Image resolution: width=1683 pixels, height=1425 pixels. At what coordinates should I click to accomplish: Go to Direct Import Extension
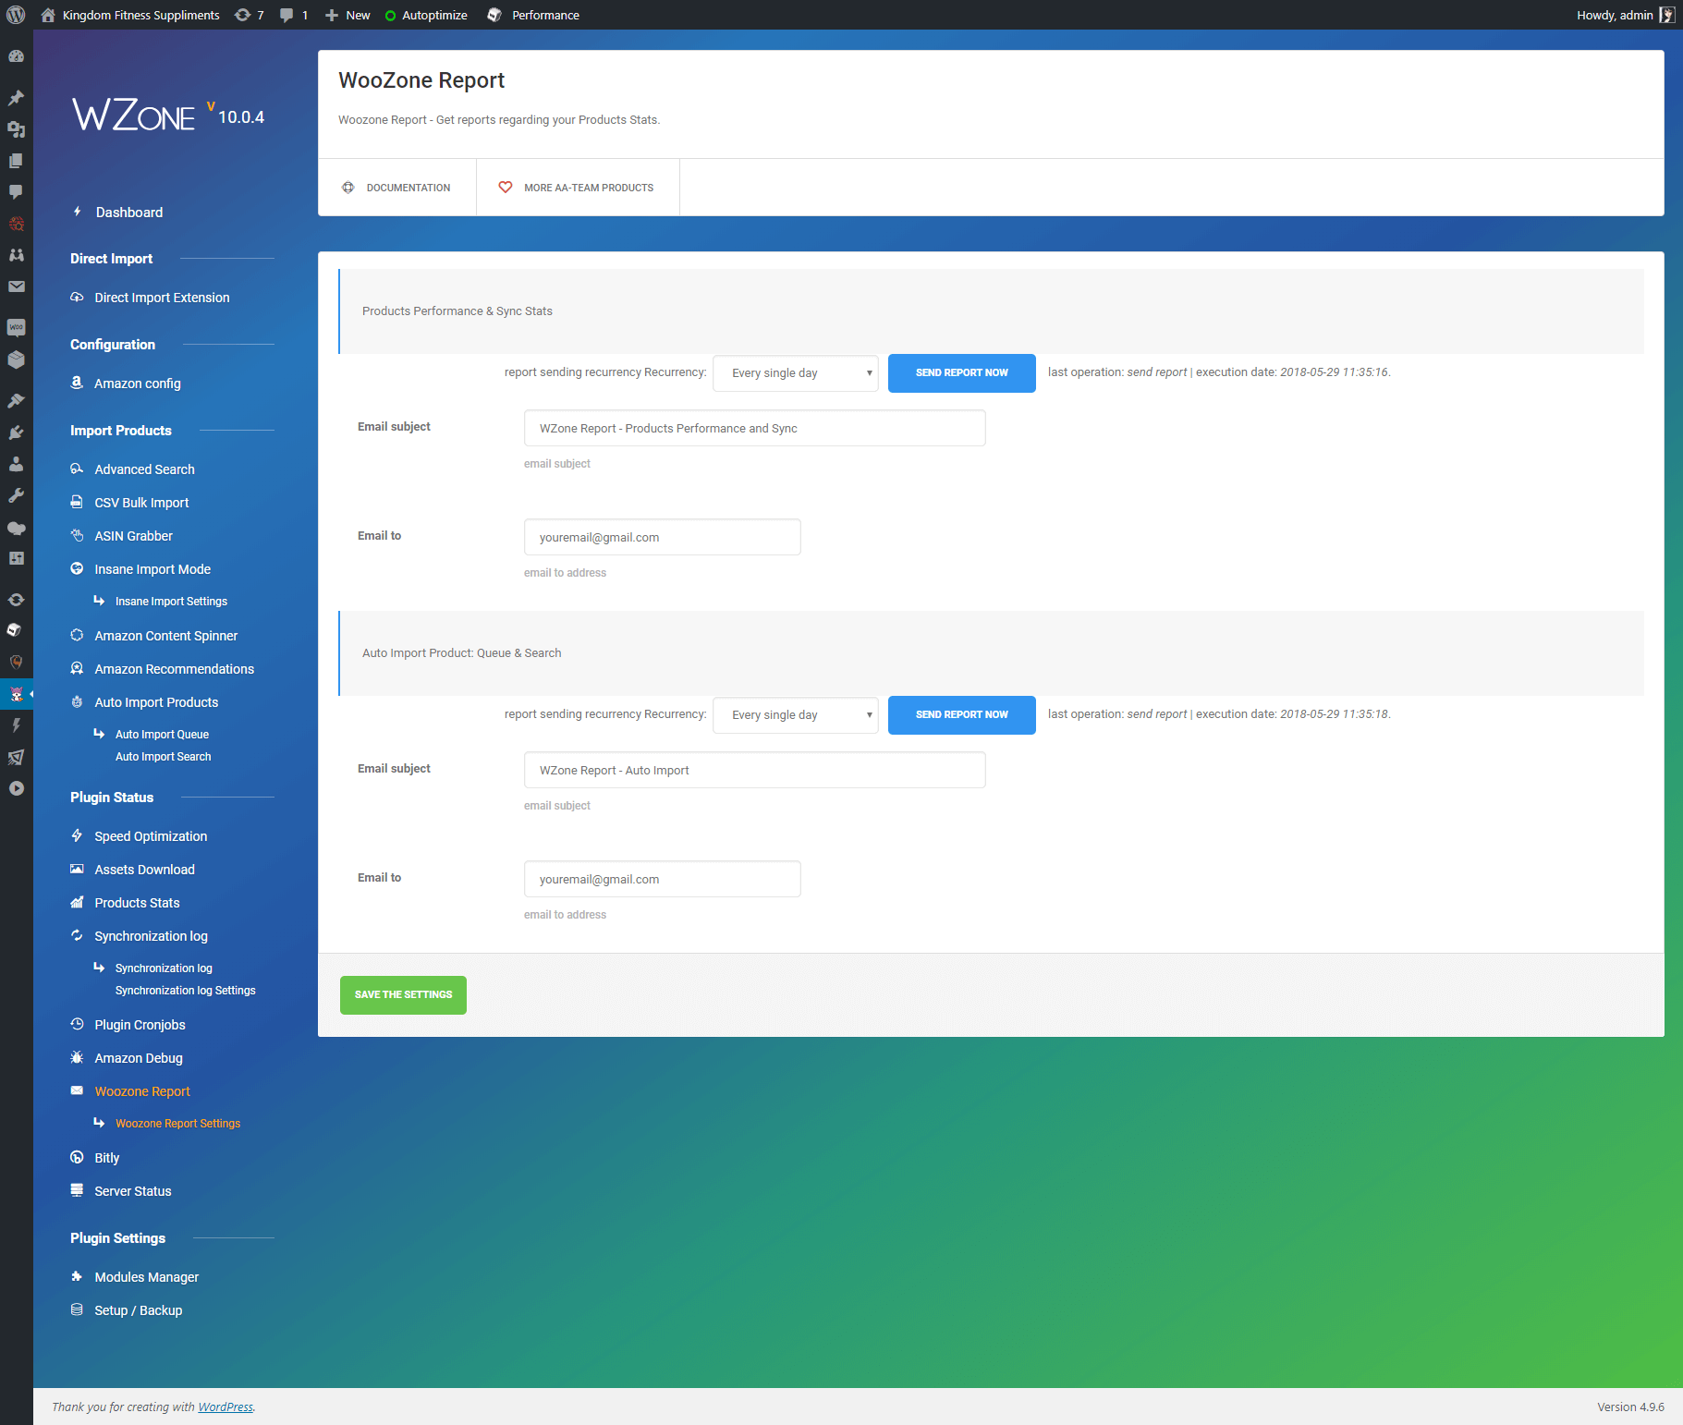click(162, 298)
